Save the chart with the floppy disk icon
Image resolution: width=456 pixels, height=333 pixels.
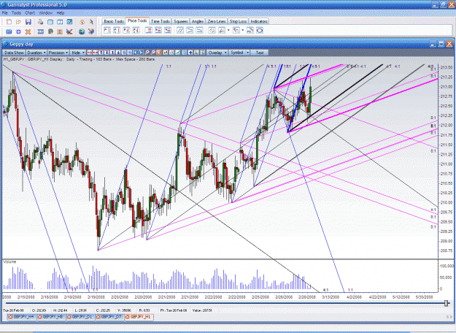click(28, 21)
